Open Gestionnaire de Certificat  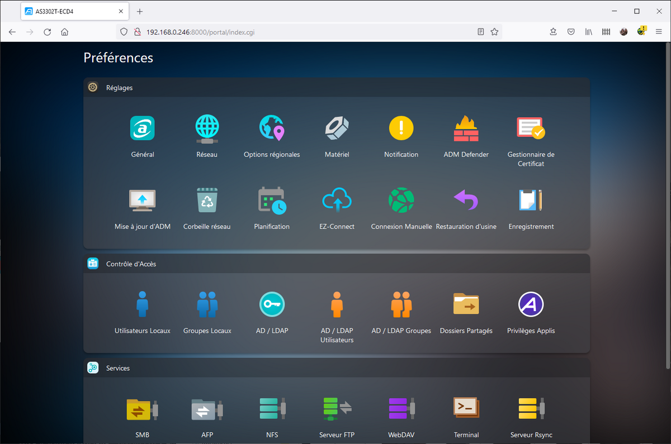[x=531, y=128]
